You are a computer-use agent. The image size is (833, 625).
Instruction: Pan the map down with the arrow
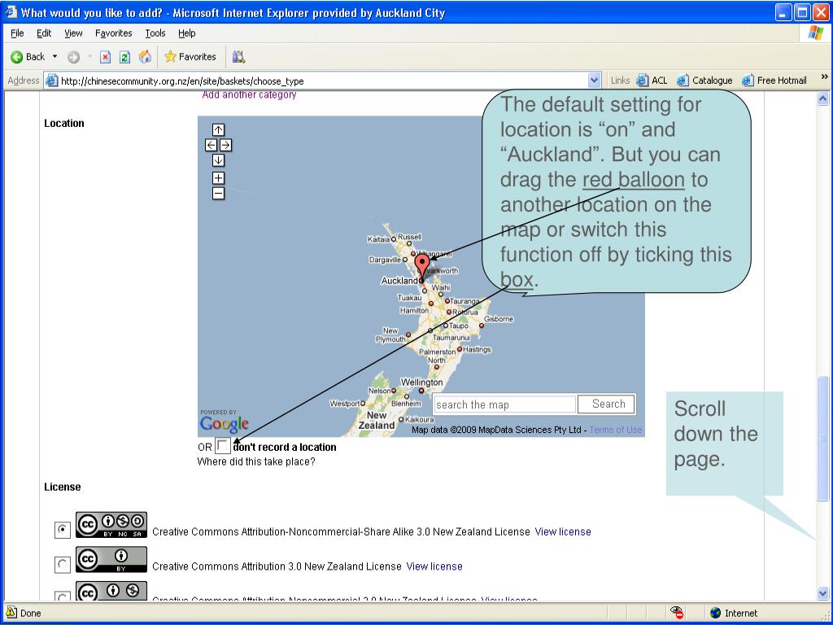(x=218, y=160)
